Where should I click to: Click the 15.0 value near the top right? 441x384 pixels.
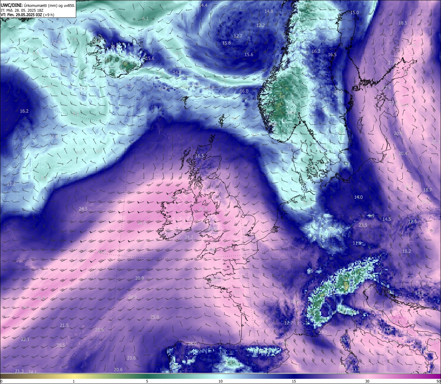pyautogui.click(x=355, y=12)
